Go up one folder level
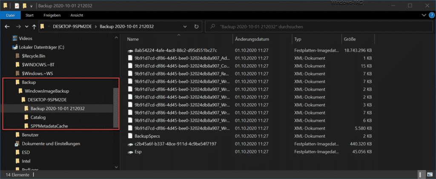This screenshot has width=436, height=179. [x=34, y=27]
